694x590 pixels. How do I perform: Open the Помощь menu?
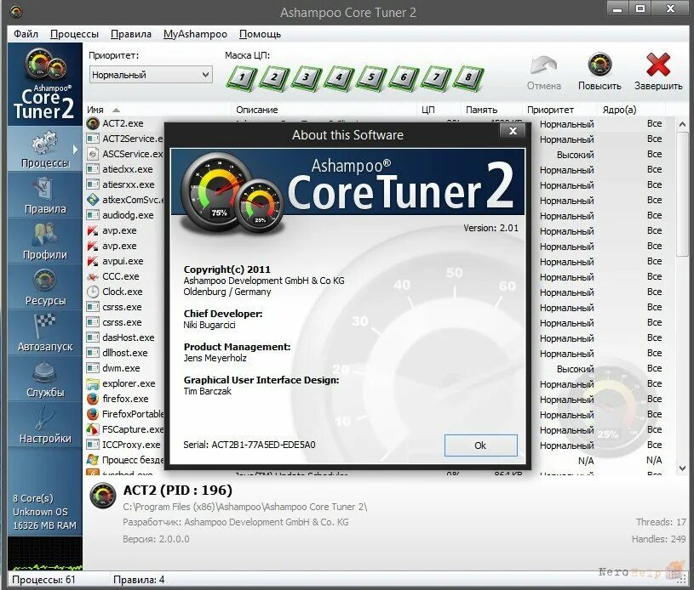tap(261, 34)
